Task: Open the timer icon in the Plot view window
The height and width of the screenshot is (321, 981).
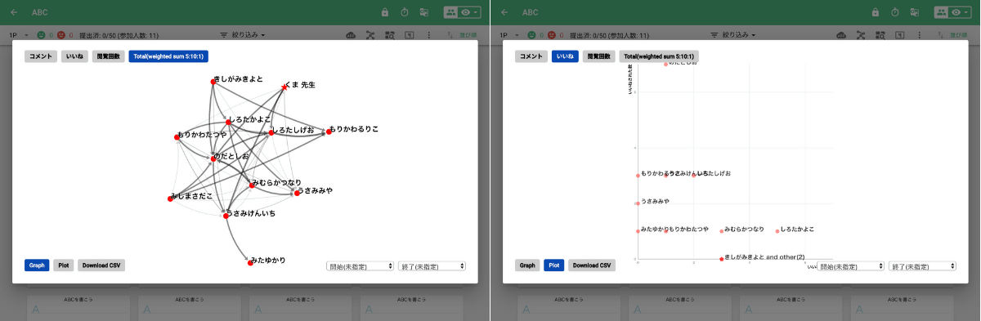Action: tap(895, 12)
